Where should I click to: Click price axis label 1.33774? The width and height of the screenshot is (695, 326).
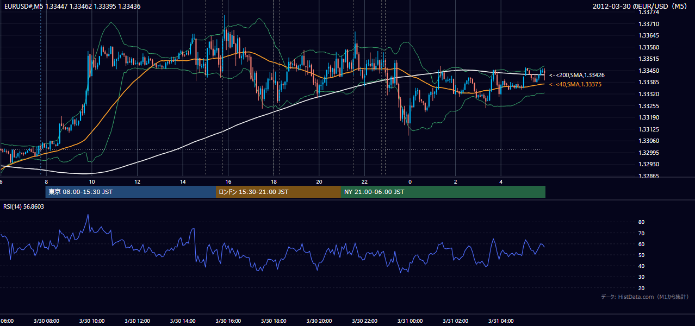(648, 12)
